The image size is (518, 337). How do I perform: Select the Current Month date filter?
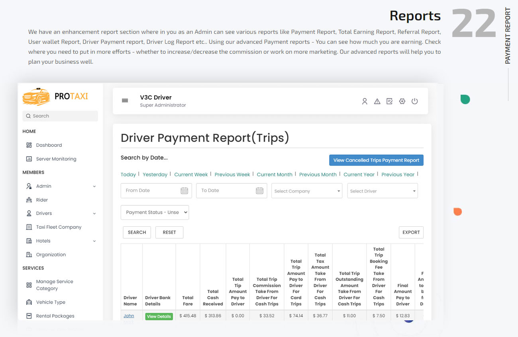[x=275, y=174]
